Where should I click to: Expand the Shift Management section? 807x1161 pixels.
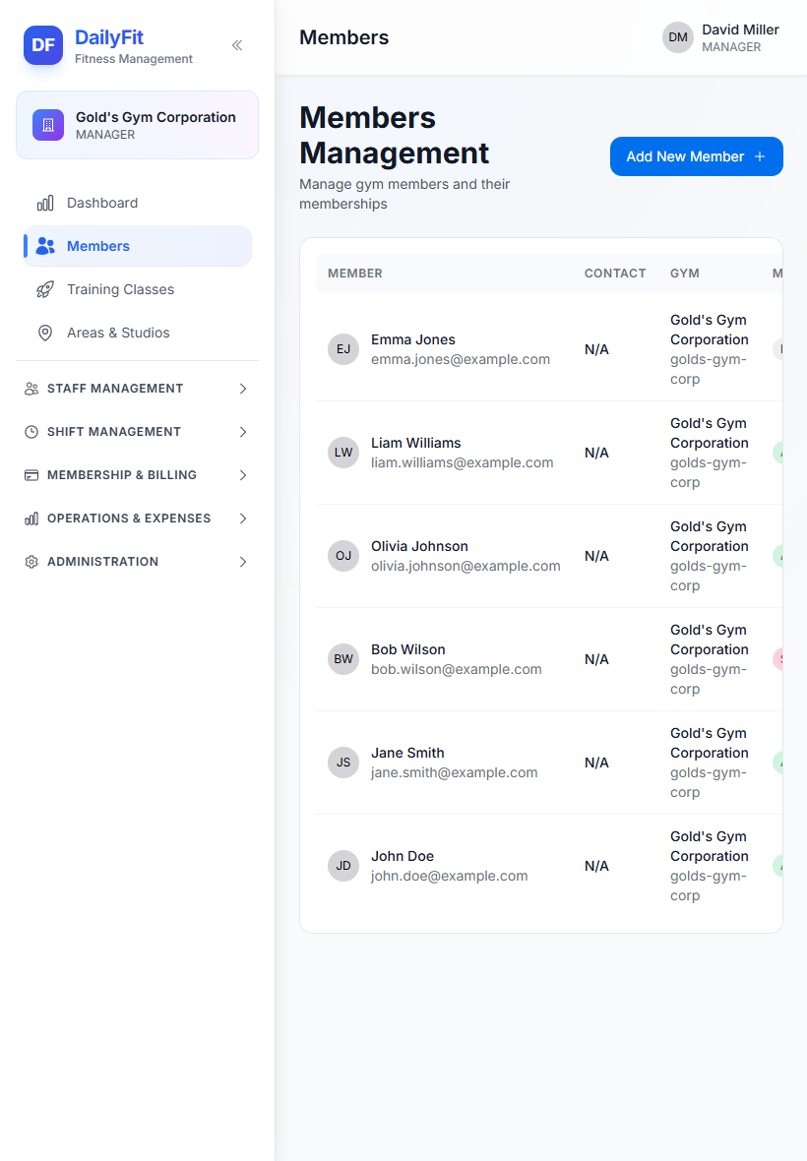(137, 432)
